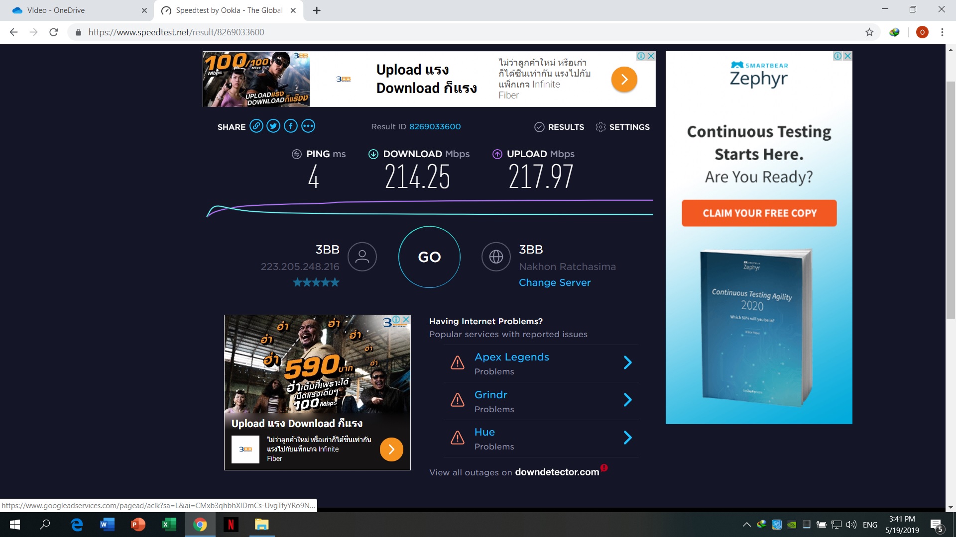Open speedtest SETTINGS
Image resolution: width=956 pixels, height=537 pixels.
pyautogui.click(x=622, y=127)
